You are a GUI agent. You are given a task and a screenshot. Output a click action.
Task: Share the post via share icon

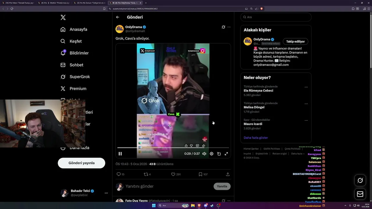pyautogui.click(x=228, y=174)
